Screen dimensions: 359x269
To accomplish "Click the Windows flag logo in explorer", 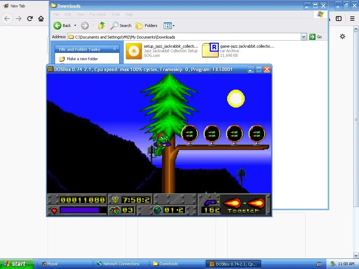I will click(320, 14).
